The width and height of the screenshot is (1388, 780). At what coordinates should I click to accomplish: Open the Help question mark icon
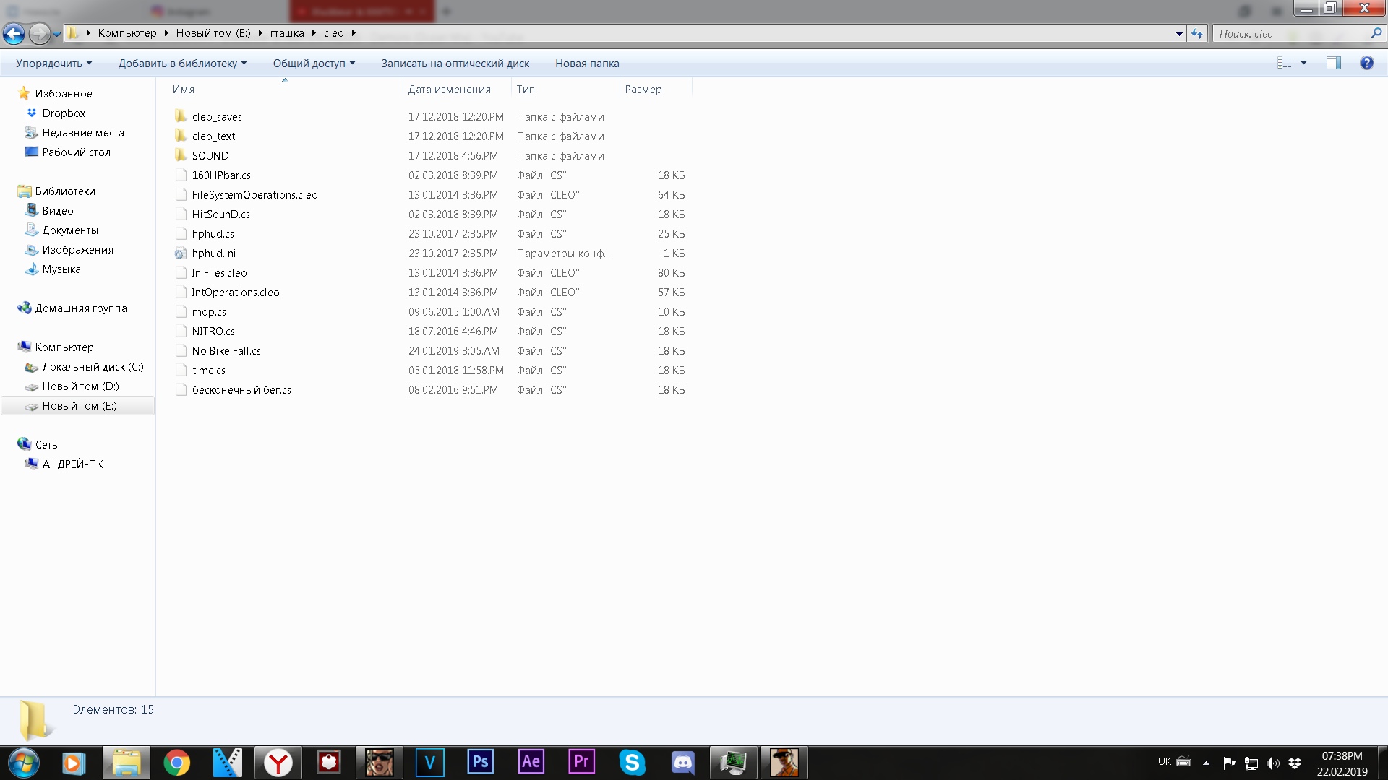point(1366,63)
